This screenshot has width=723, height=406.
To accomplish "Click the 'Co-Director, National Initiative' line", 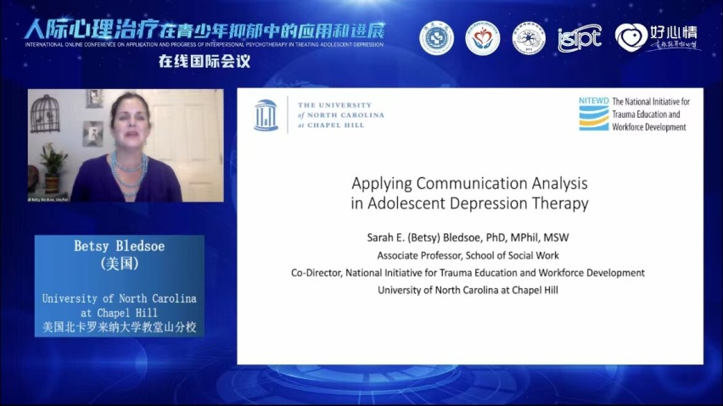I will (x=469, y=272).
